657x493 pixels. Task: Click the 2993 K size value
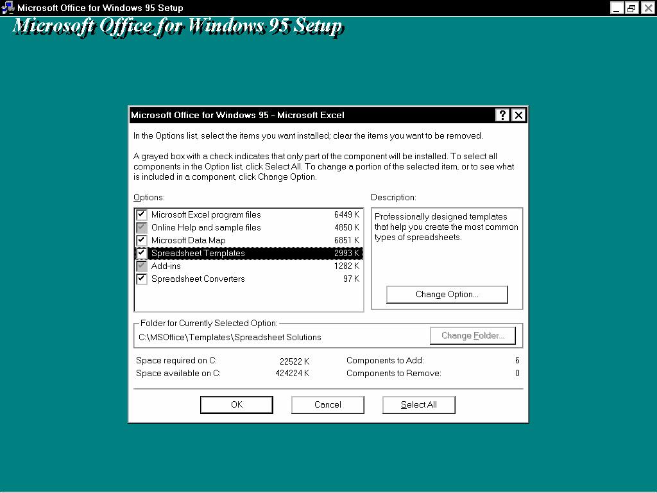pos(347,253)
